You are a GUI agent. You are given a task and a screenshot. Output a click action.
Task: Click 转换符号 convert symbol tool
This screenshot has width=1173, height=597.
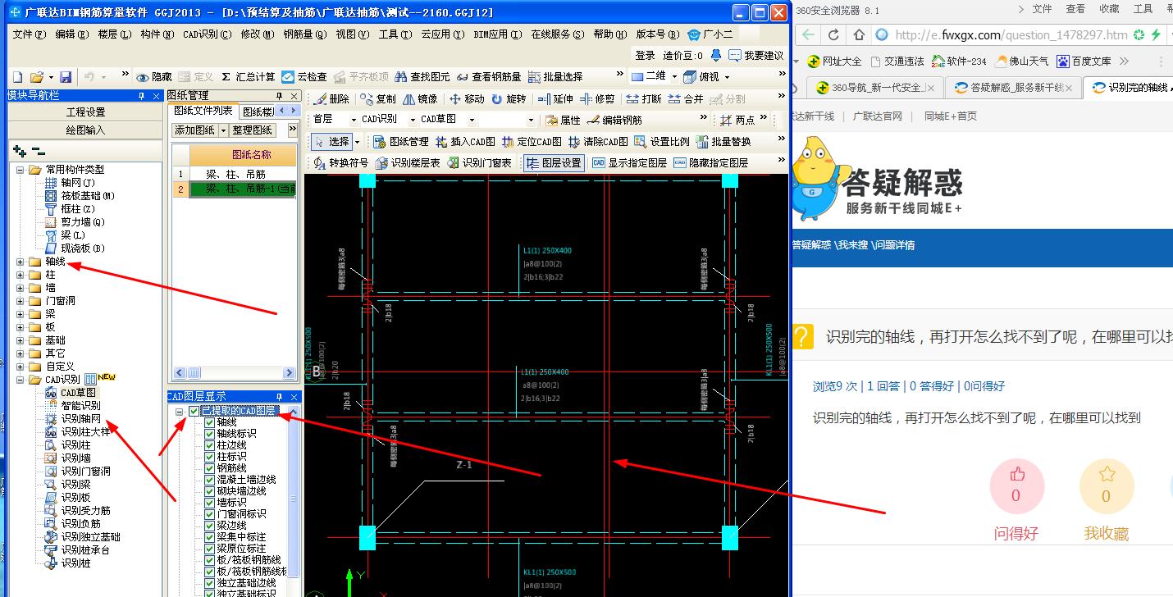click(x=341, y=162)
